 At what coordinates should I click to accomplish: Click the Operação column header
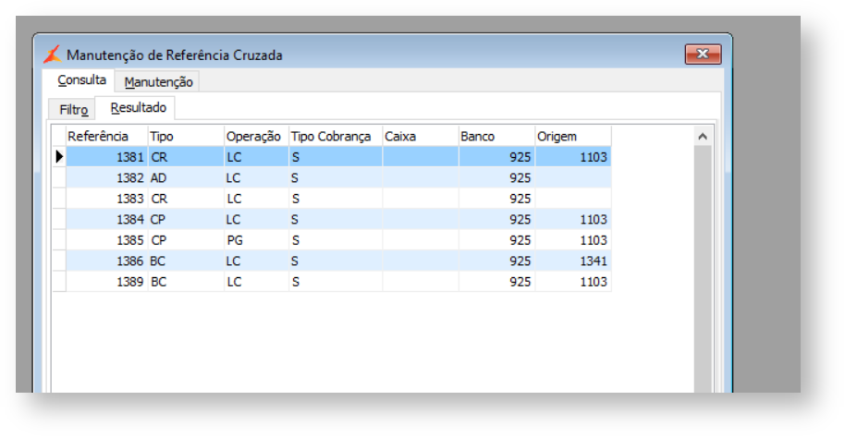coord(256,137)
